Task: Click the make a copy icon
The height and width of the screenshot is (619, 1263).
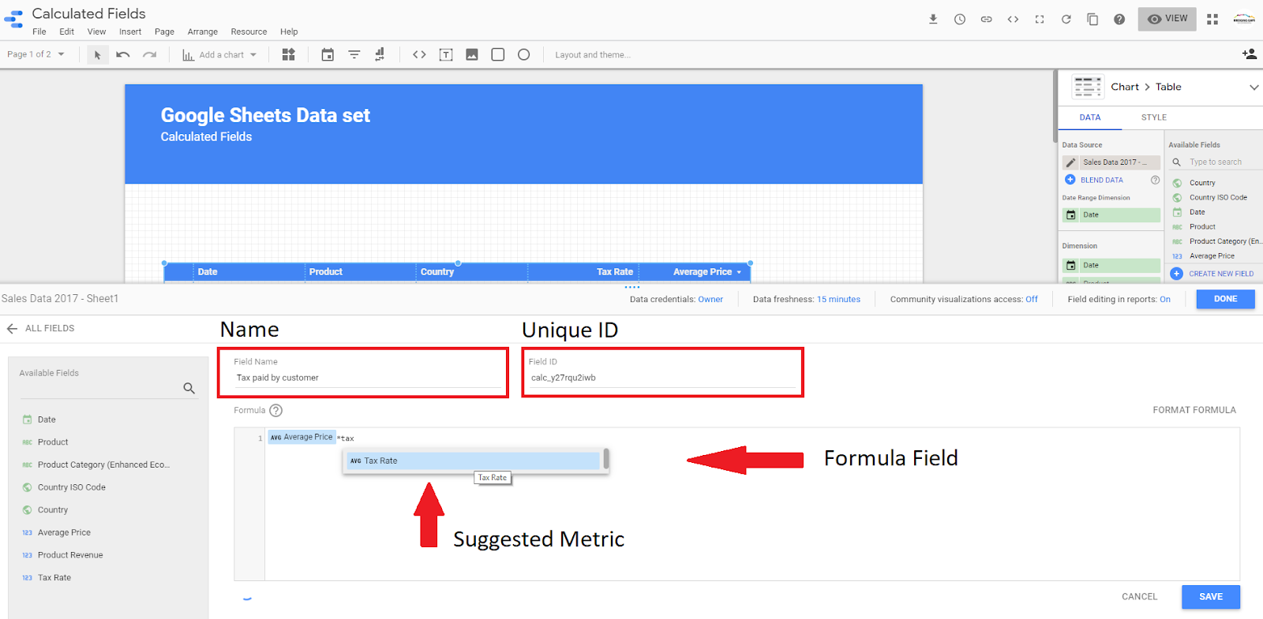Action: [x=1092, y=19]
